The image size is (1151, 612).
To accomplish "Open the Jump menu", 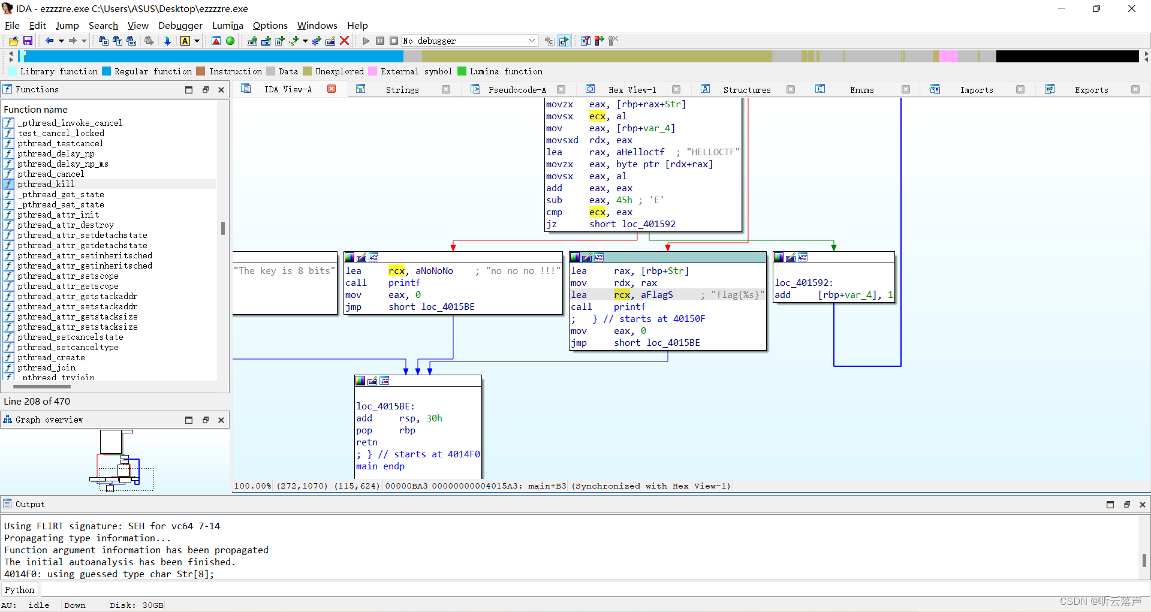I will (x=67, y=25).
